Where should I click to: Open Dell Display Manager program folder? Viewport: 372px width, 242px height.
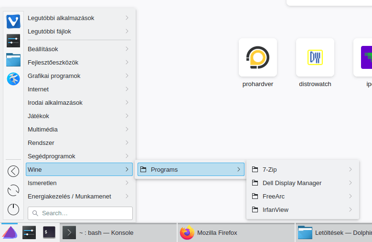(x=302, y=183)
